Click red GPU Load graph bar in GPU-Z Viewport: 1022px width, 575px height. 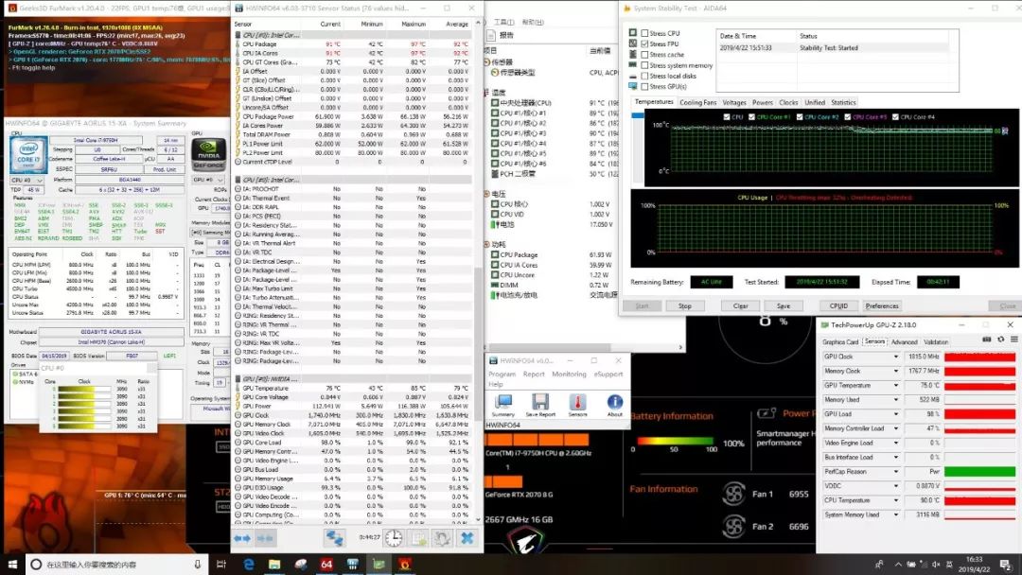pos(979,414)
